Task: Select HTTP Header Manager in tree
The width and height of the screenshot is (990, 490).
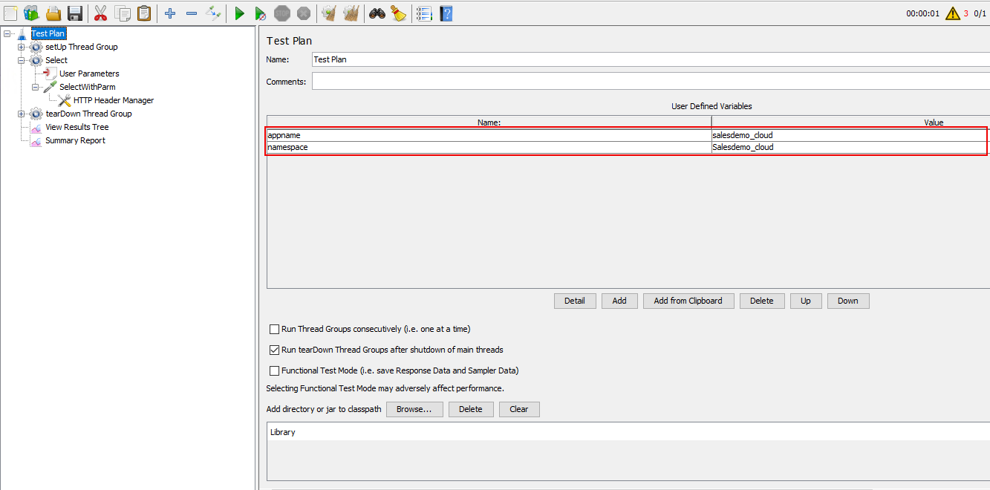Action: click(x=113, y=100)
